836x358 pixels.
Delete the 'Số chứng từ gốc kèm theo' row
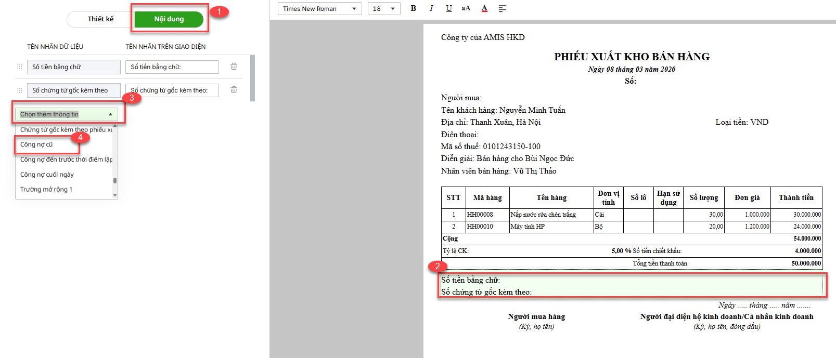(234, 90)
